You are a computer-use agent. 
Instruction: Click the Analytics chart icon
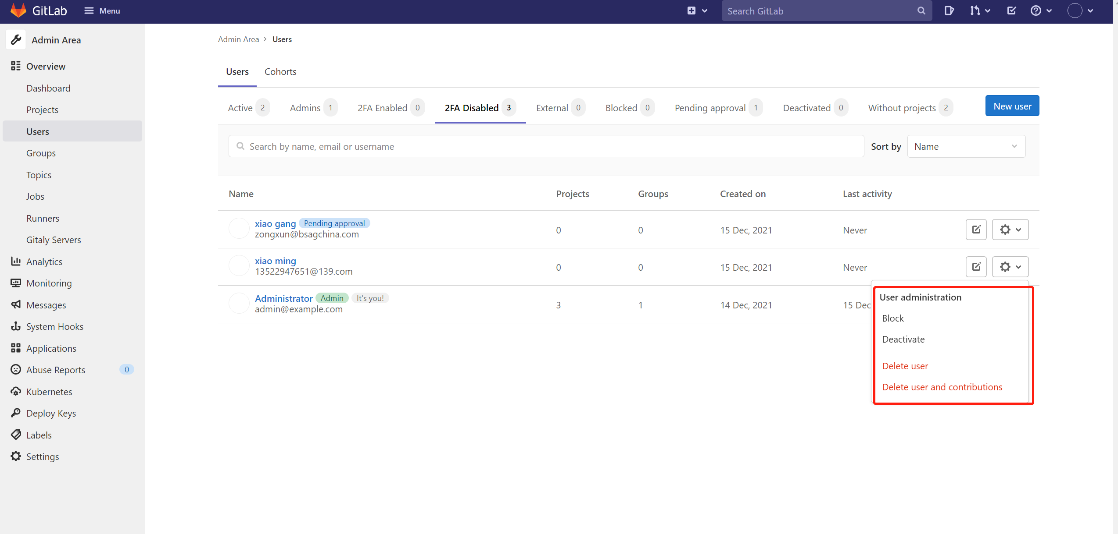tap(16, 262)
